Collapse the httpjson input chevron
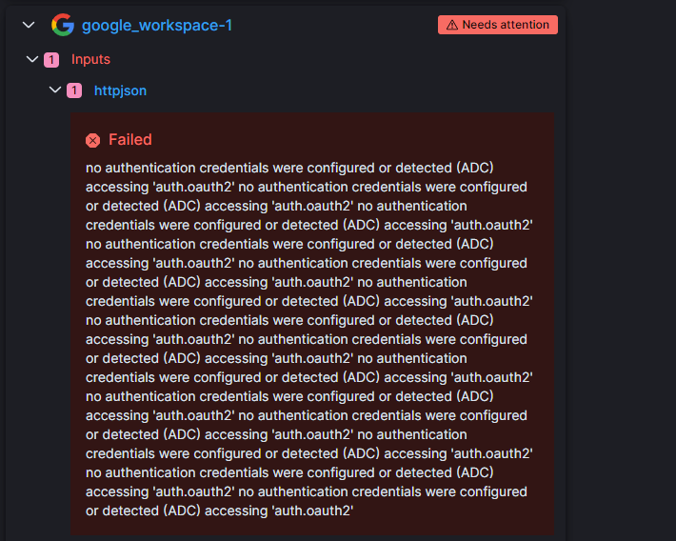676x541 pixels. click(55, 90)
